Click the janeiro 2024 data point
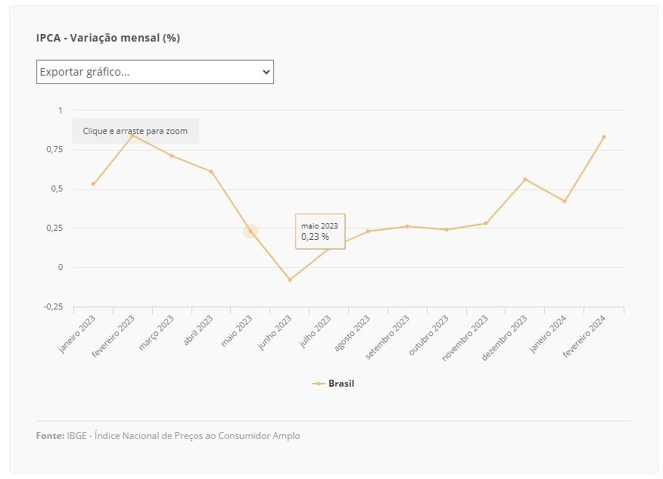Viewport: 663px width, 479px height. pyautogui.click(x=565, y=201)
